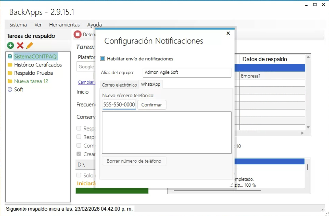Click the up arrow of the table scrollbar
This screenshot has height=216, width=329.
(308, 57)
